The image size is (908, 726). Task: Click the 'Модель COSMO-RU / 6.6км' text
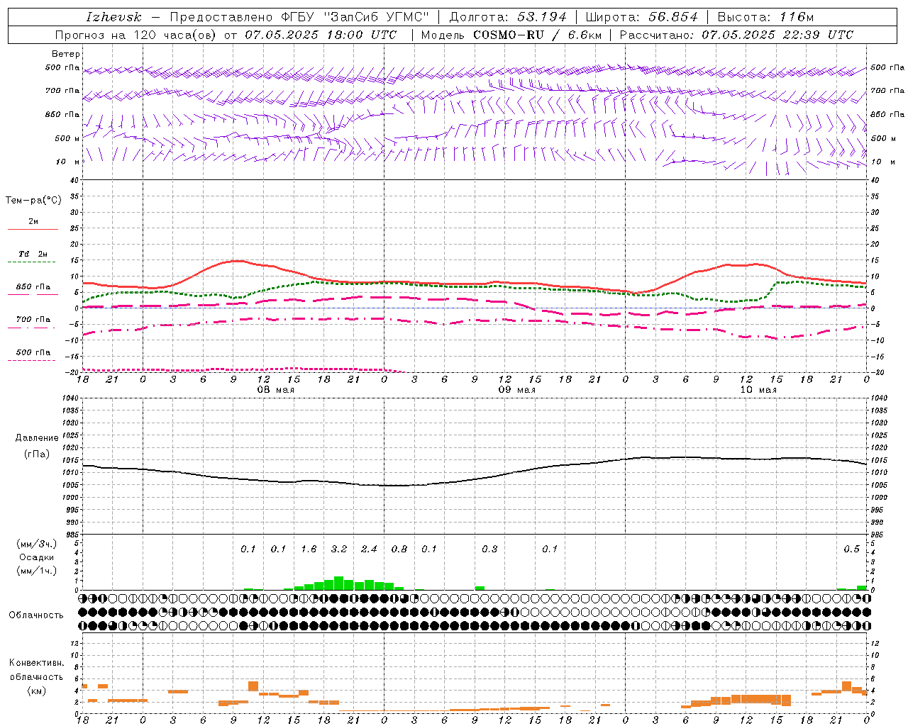(511, 35)
